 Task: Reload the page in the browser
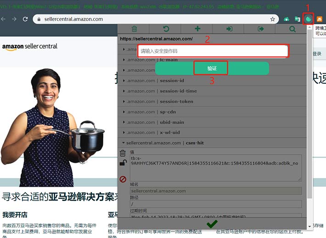(25, 19)
